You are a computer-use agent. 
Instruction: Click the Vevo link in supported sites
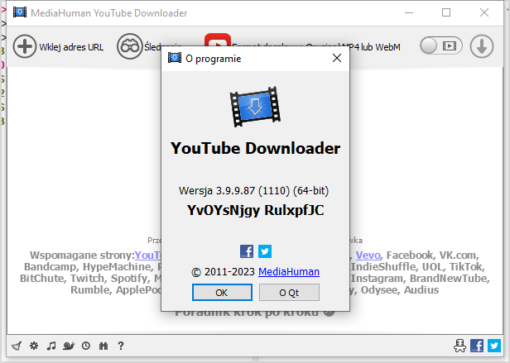[x=368, y=256]
